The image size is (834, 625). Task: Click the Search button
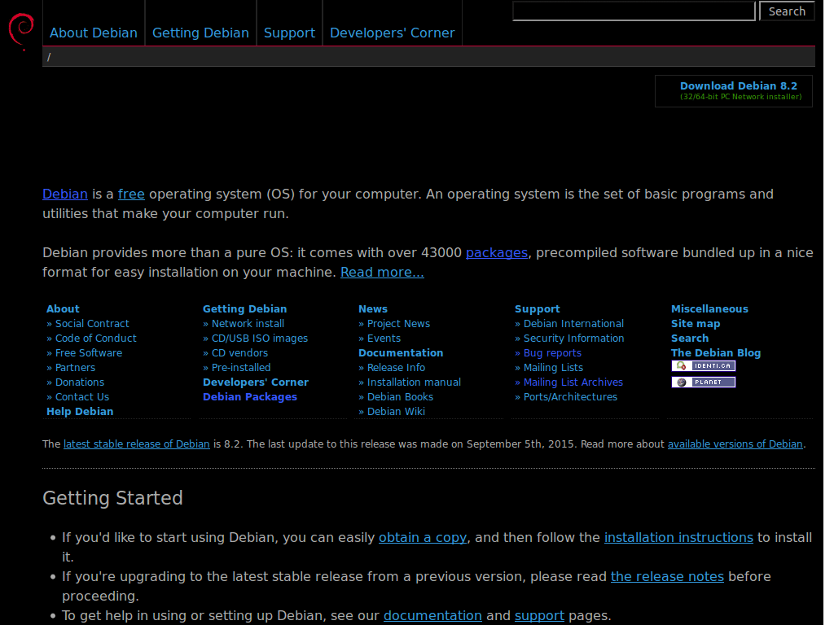tap(787, 11)
